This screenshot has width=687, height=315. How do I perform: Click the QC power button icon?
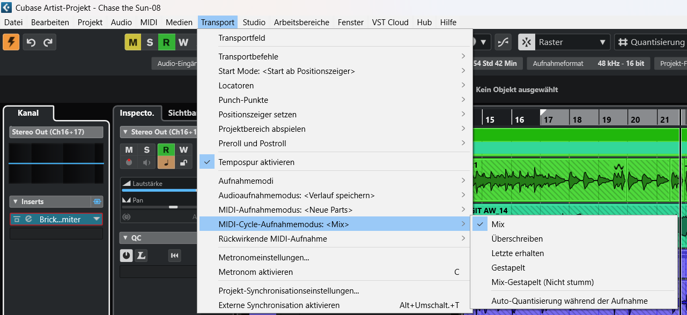point(126,256)
